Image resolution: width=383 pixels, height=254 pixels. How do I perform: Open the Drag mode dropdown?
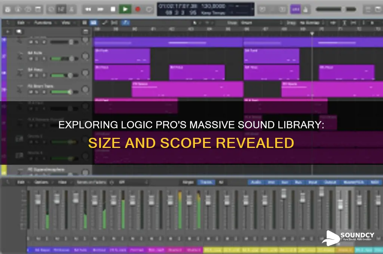coord(312,23)
